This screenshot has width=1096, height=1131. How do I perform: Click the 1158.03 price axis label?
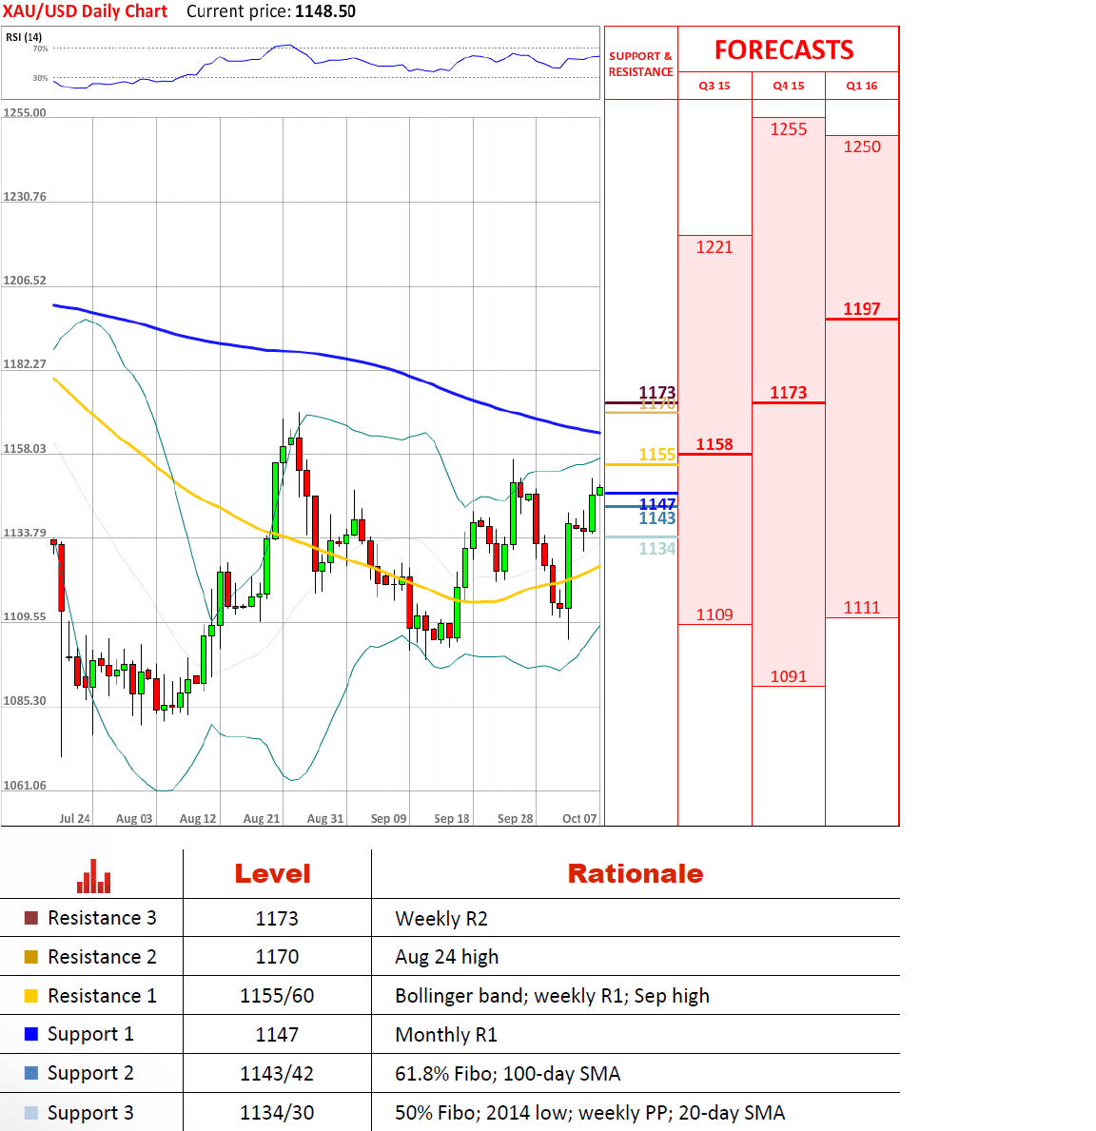click(x=25, y=449)
